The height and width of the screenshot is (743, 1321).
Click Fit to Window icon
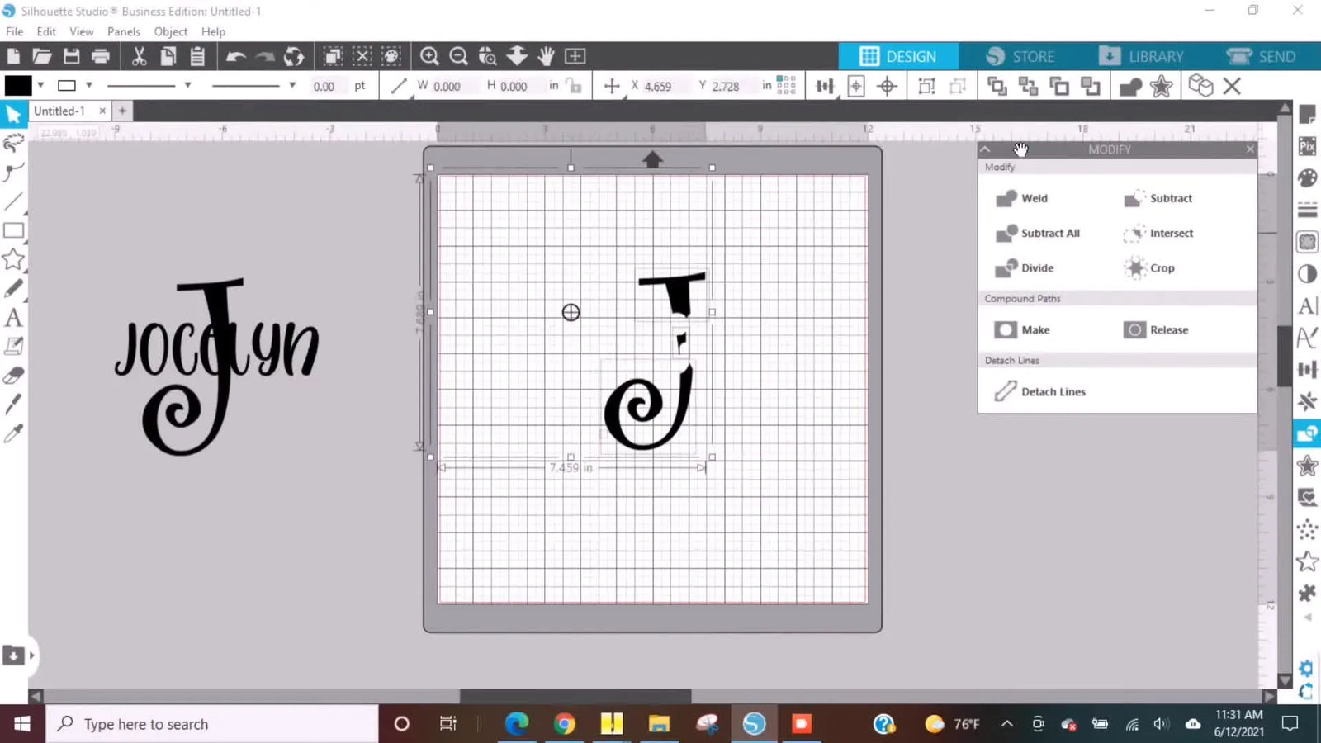tap(575, 56)
